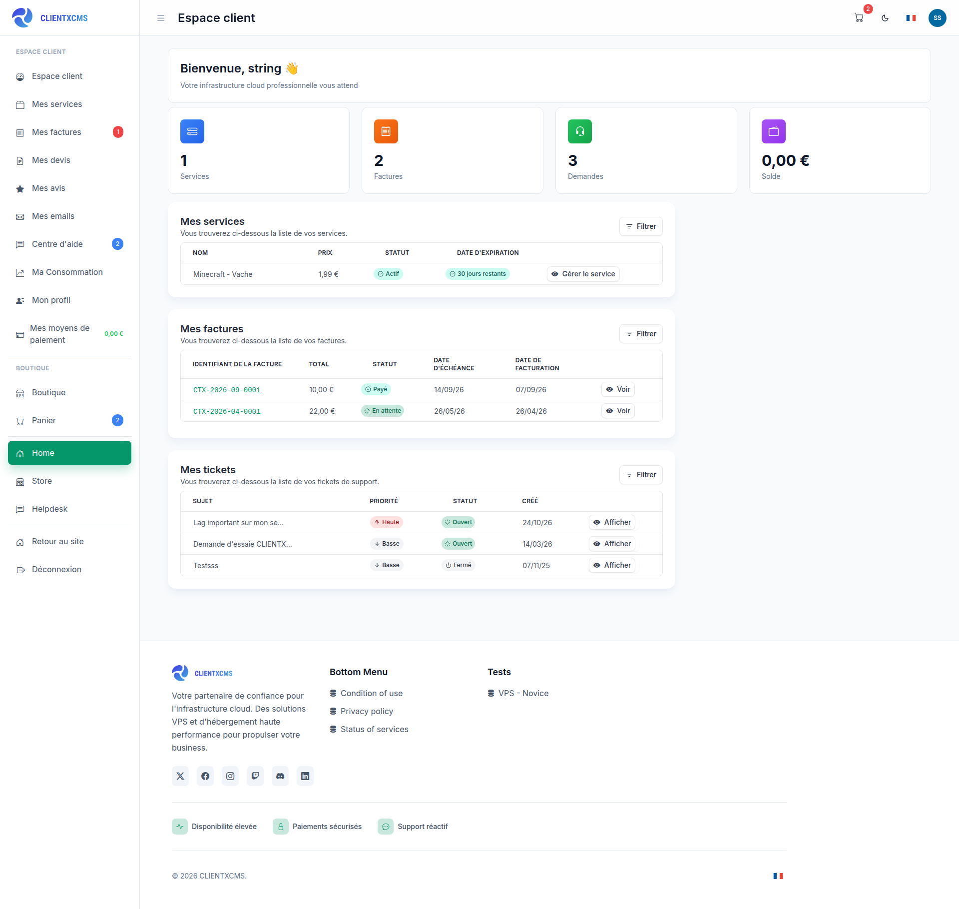This screenshot has width=959, height=909.
Task: Click Status of services footer link
Action: (369, 729)
